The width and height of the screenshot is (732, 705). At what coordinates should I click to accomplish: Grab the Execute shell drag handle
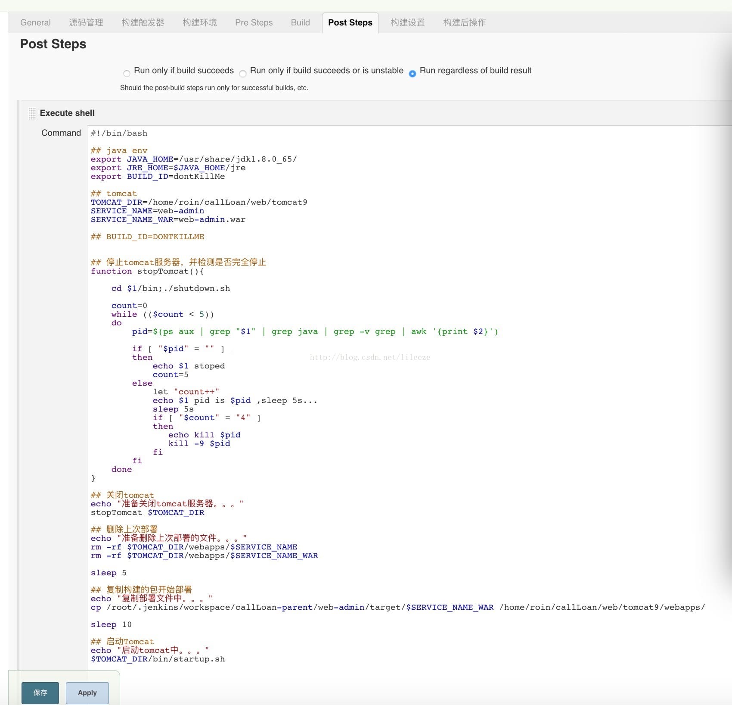(x=32, y=113)
